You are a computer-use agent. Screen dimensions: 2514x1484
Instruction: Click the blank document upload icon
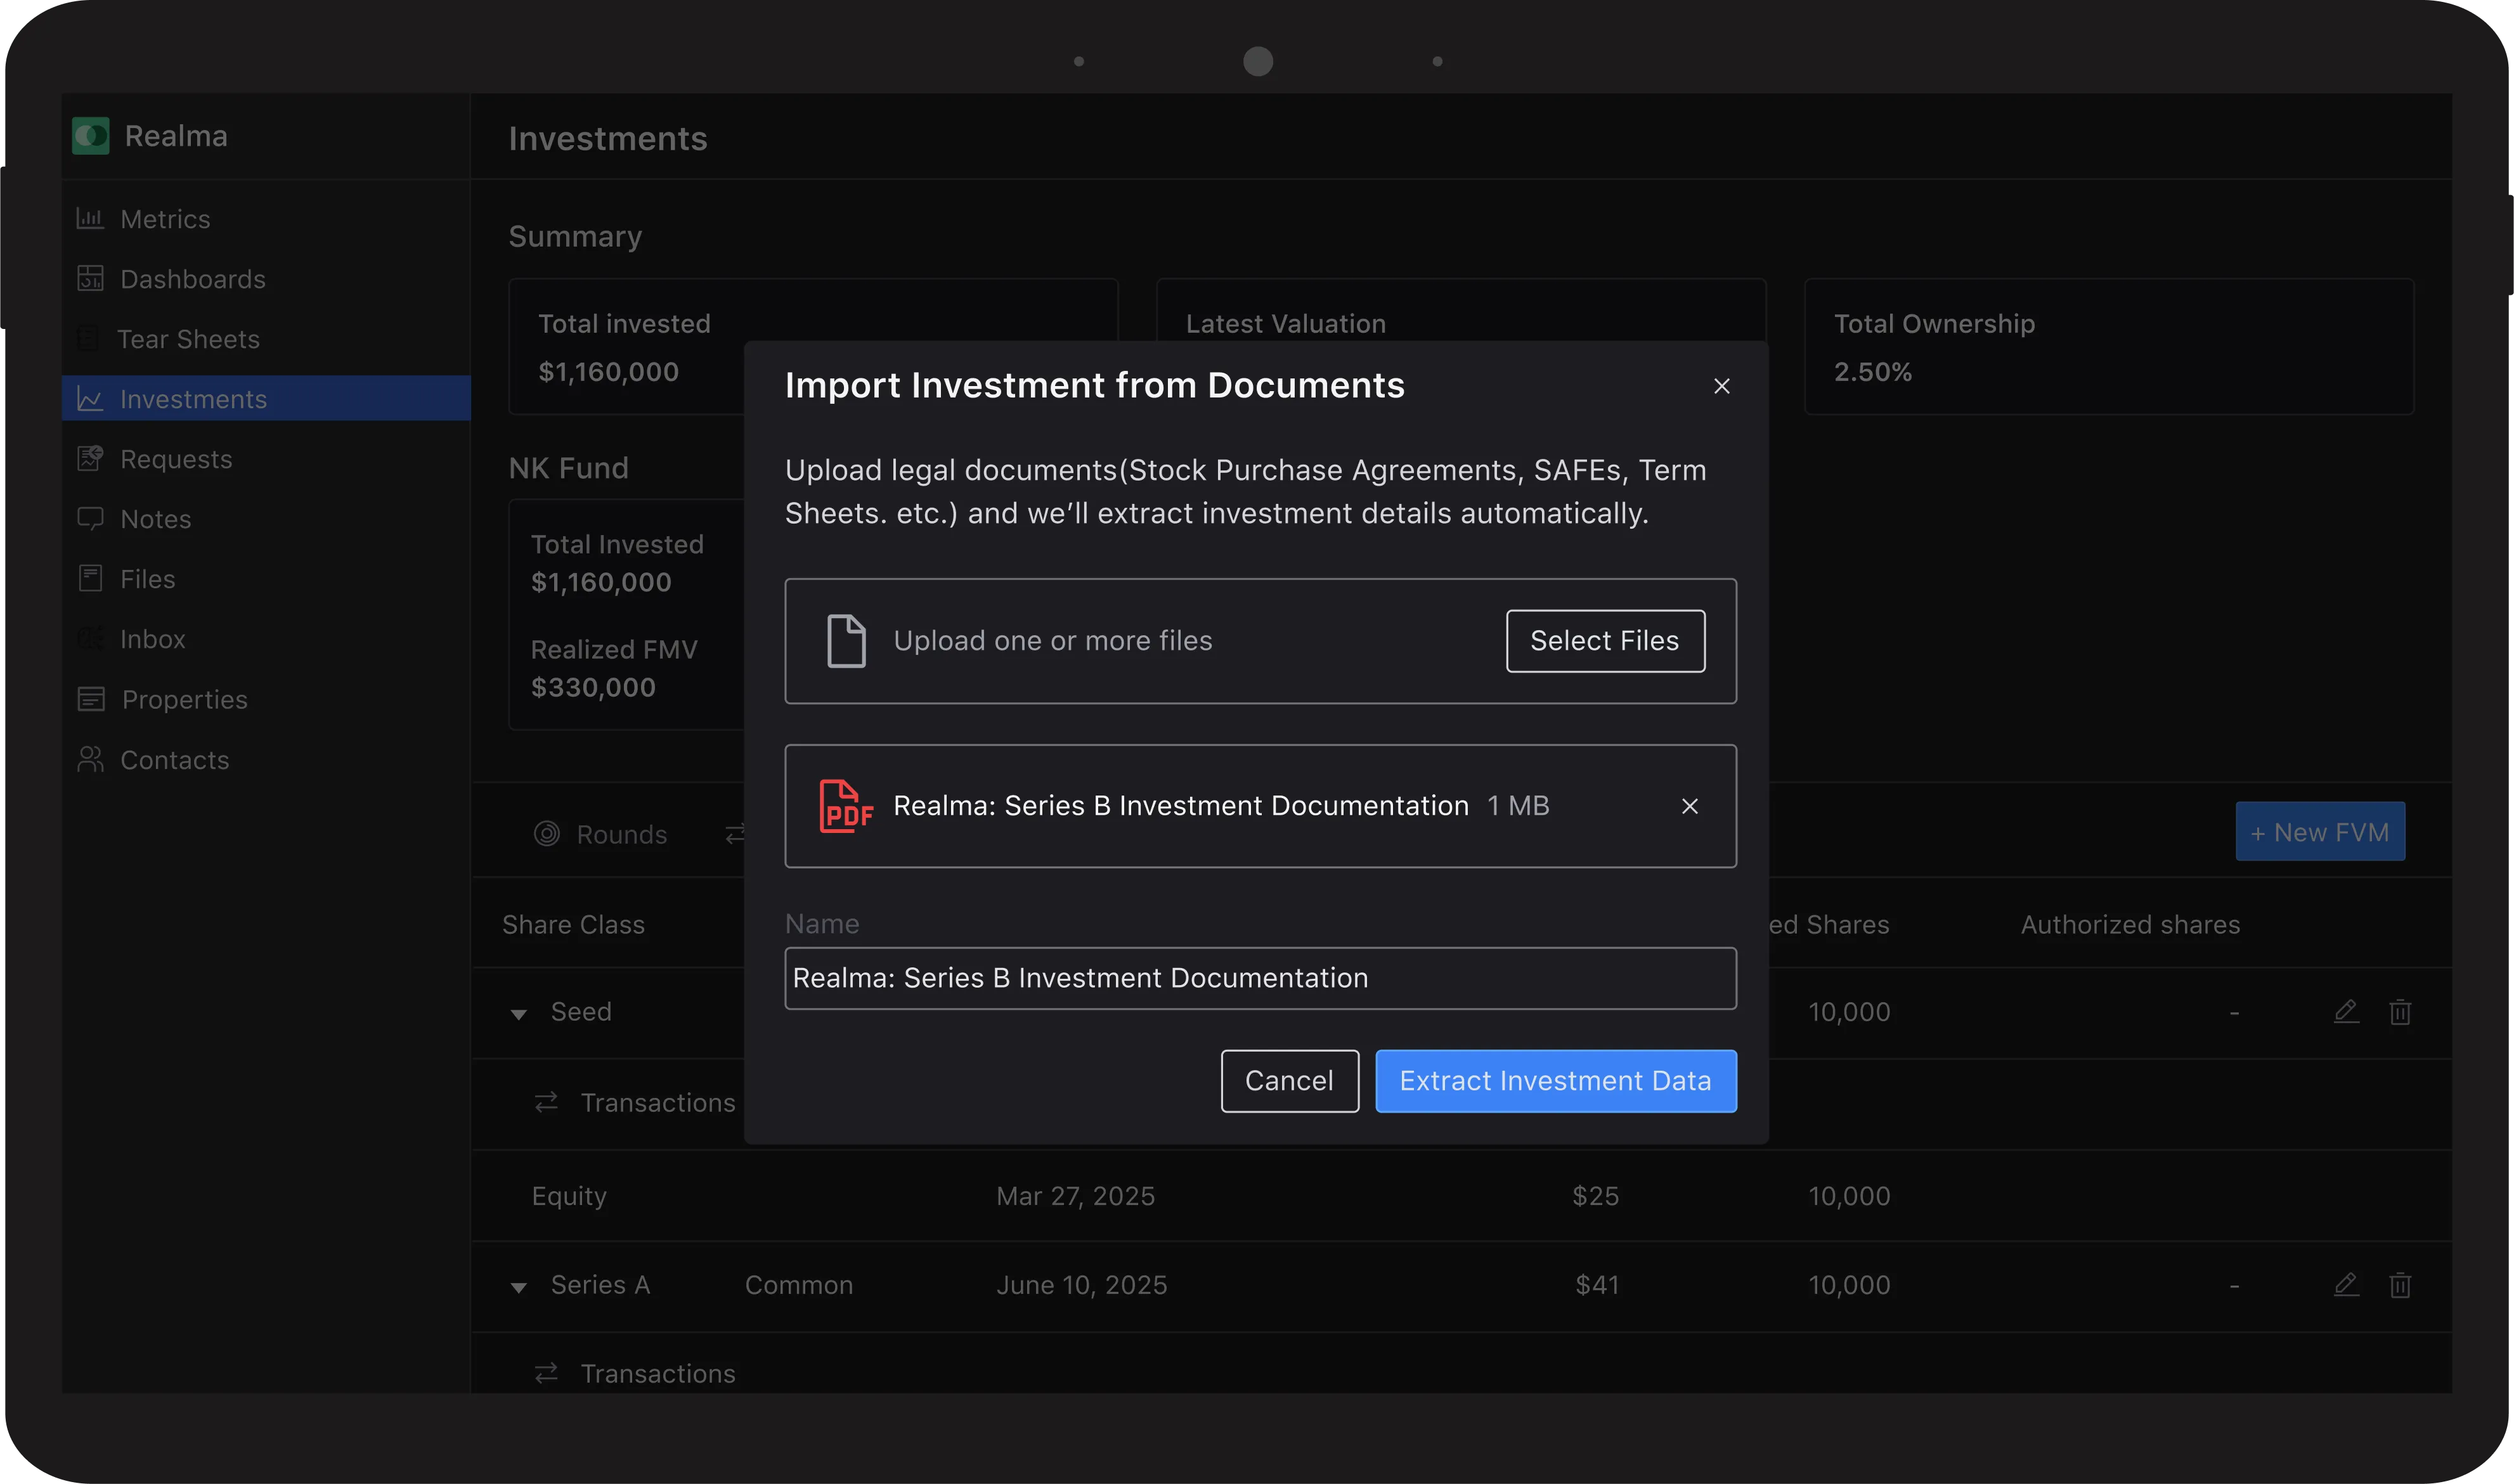(846, 641)
